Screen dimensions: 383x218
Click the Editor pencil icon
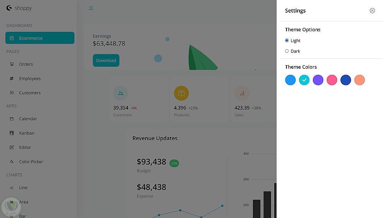click(12, 147)
